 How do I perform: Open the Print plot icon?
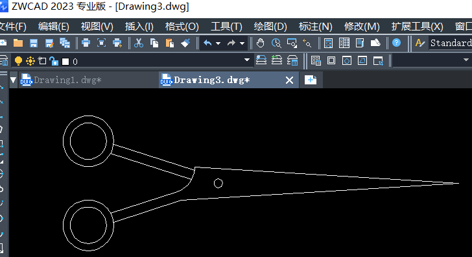(x=86, y=43)
